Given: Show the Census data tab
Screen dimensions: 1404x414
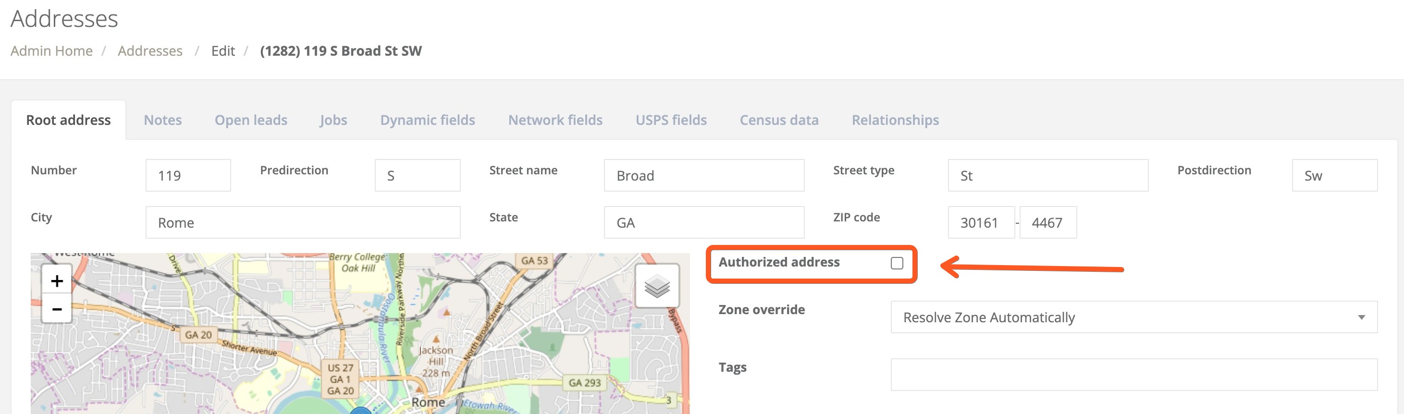Looking at the screenshot, I should tap(779, 120).
